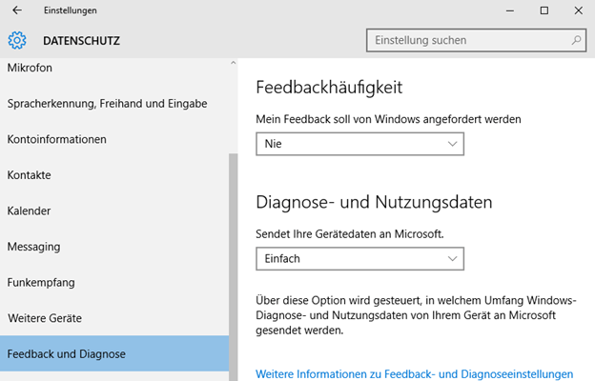Open the Feedbackhäufigkeit dropdown showing Nie
Viewport: 595px width, 381px height.
click(x=359, y=144)
